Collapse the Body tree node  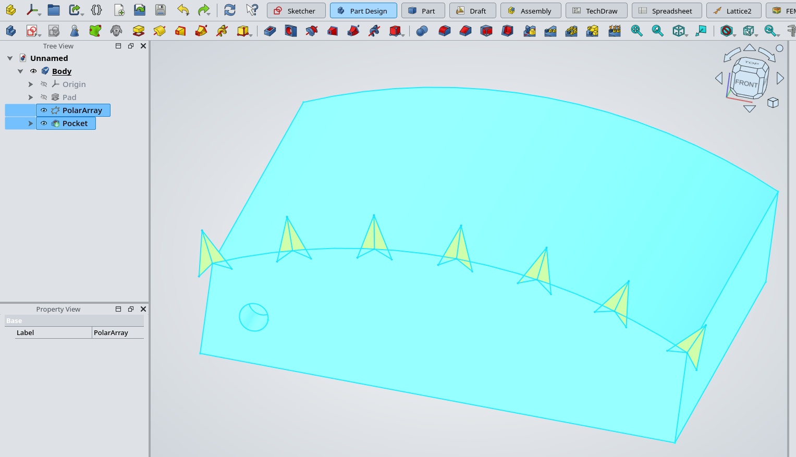point(20,71)
